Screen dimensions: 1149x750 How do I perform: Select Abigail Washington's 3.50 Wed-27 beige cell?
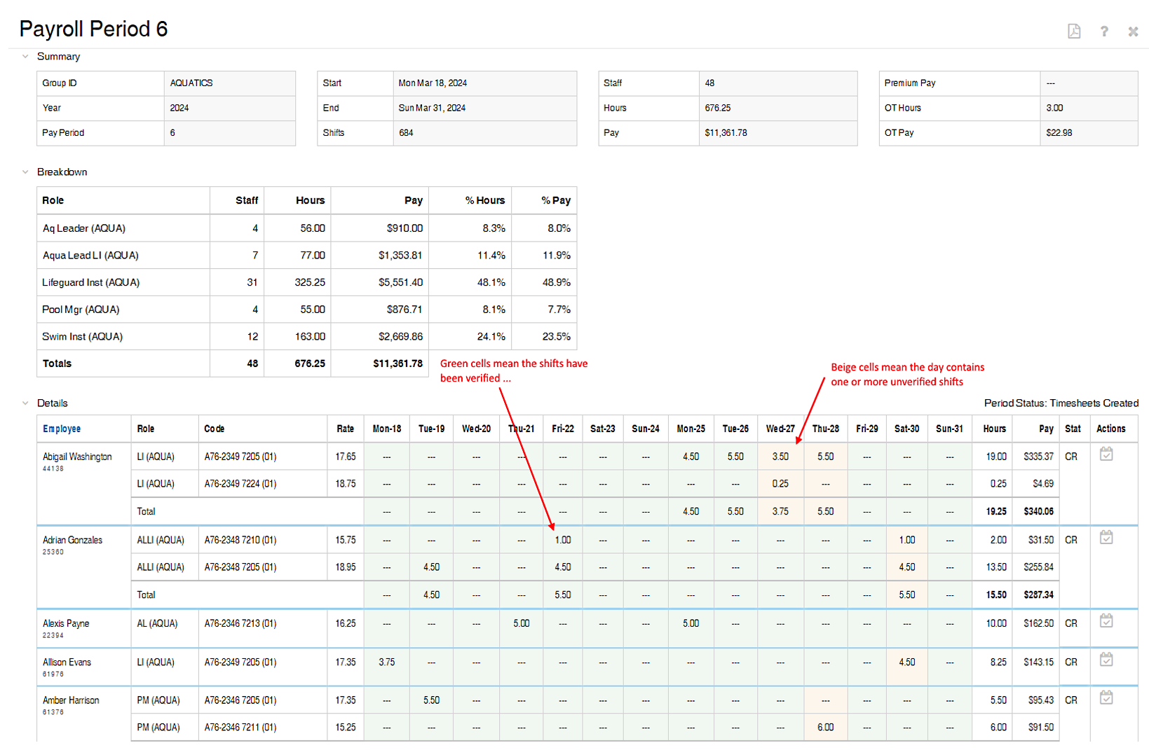coord(780,457)
